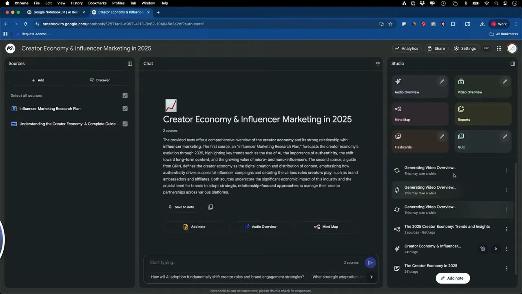Copy the chat summary response
The height and width of the screenshot is (294, 522).
tap(210, 207)
